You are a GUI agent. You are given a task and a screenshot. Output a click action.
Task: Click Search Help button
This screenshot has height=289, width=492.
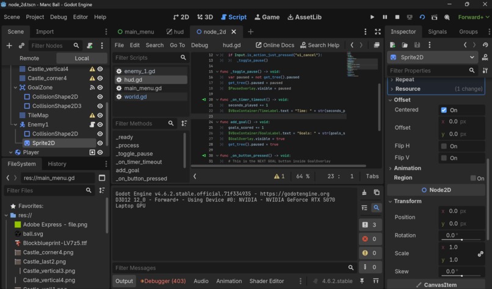320,45
